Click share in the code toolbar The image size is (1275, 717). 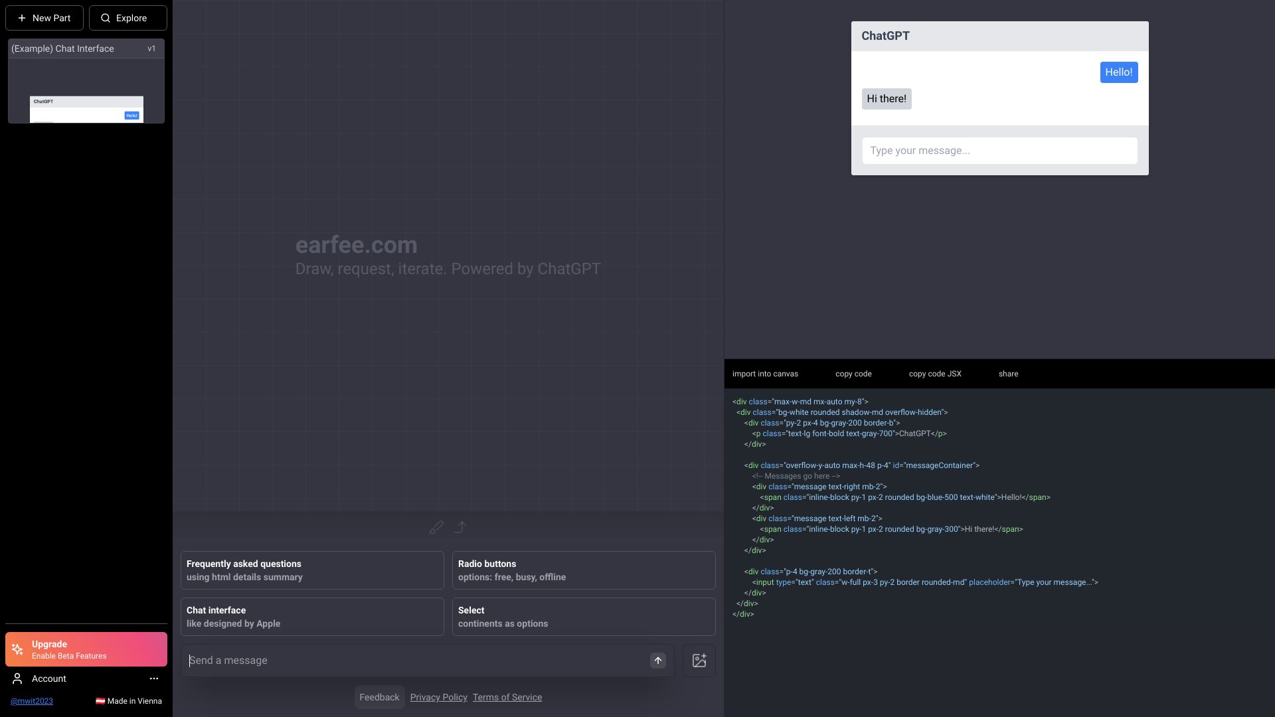(x=1008, y=374)
